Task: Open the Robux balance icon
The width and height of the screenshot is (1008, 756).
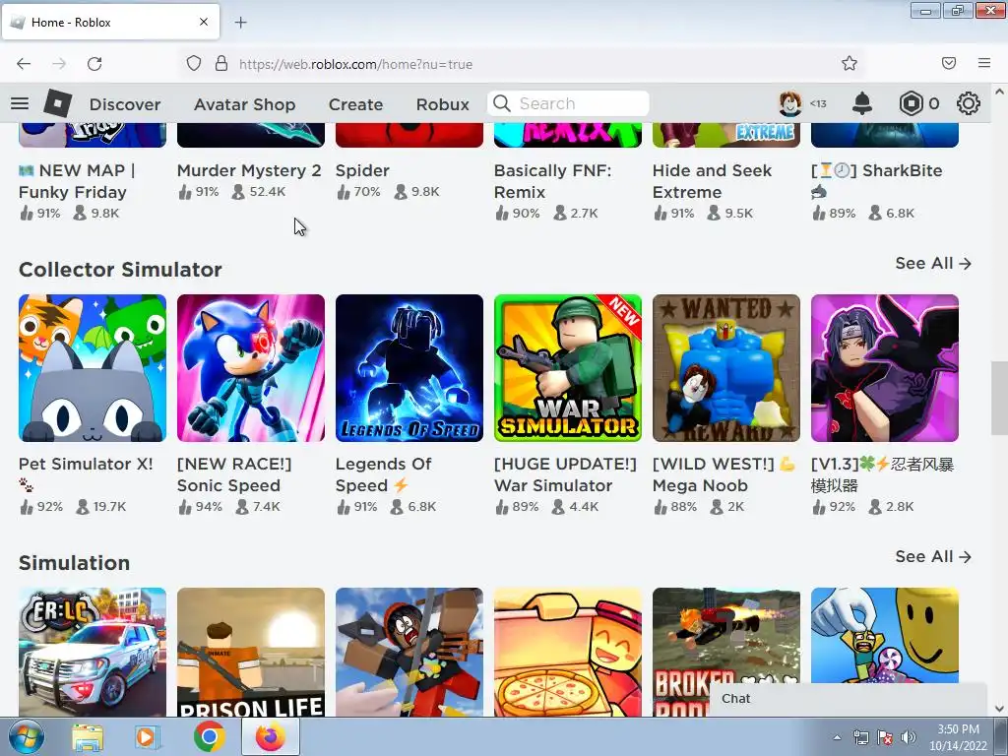Action: pos(911,103)
